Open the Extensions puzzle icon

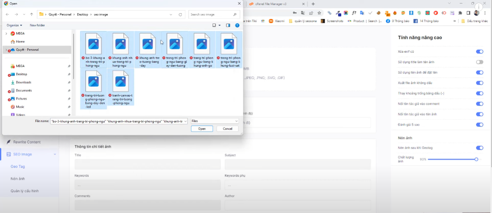coord(460,13)
